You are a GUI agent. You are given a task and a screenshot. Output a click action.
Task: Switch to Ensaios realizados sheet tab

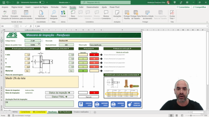81,112
